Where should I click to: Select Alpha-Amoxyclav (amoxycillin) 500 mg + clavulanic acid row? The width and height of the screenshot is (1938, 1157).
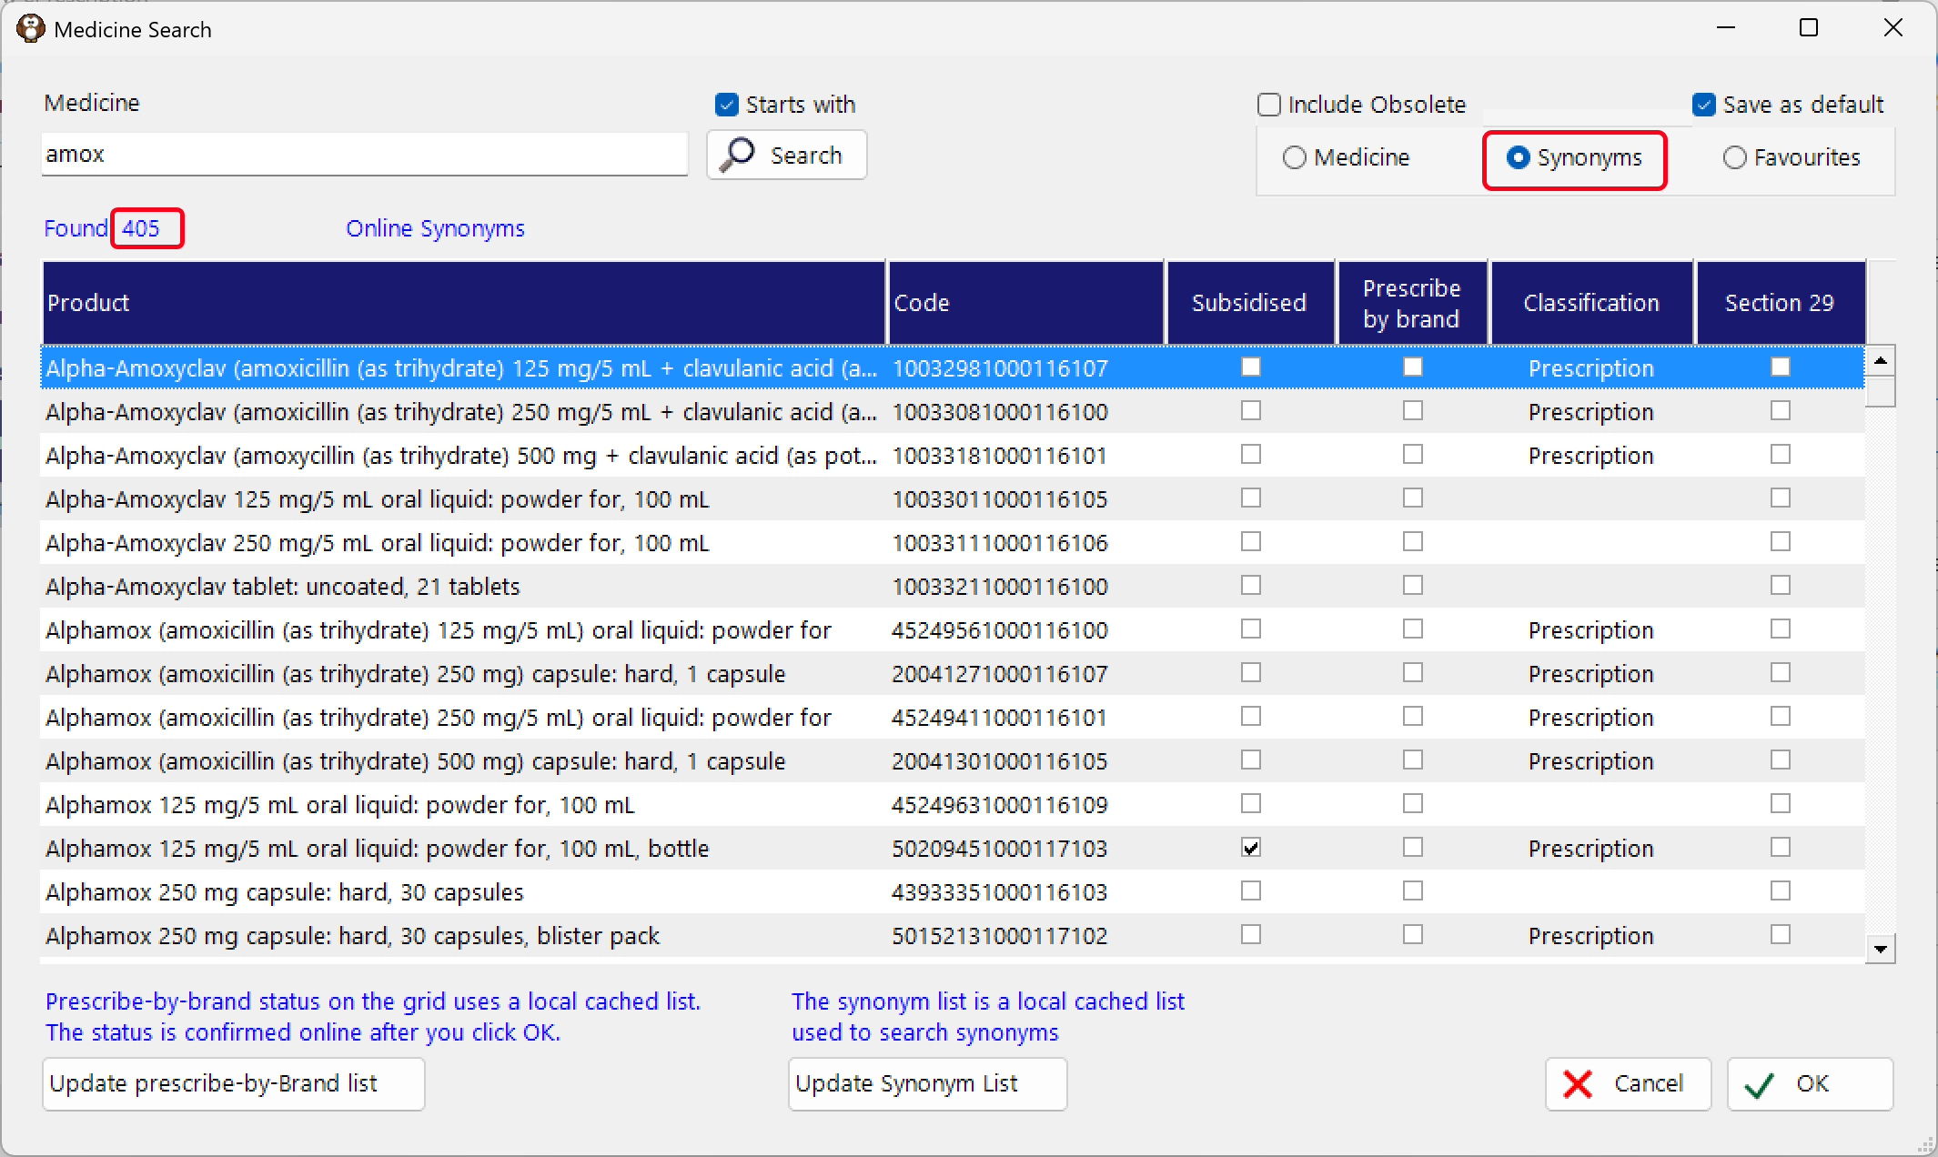coord(953,455)
